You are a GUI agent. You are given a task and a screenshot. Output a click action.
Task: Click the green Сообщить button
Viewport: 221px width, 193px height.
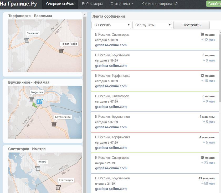click(214, 4)
